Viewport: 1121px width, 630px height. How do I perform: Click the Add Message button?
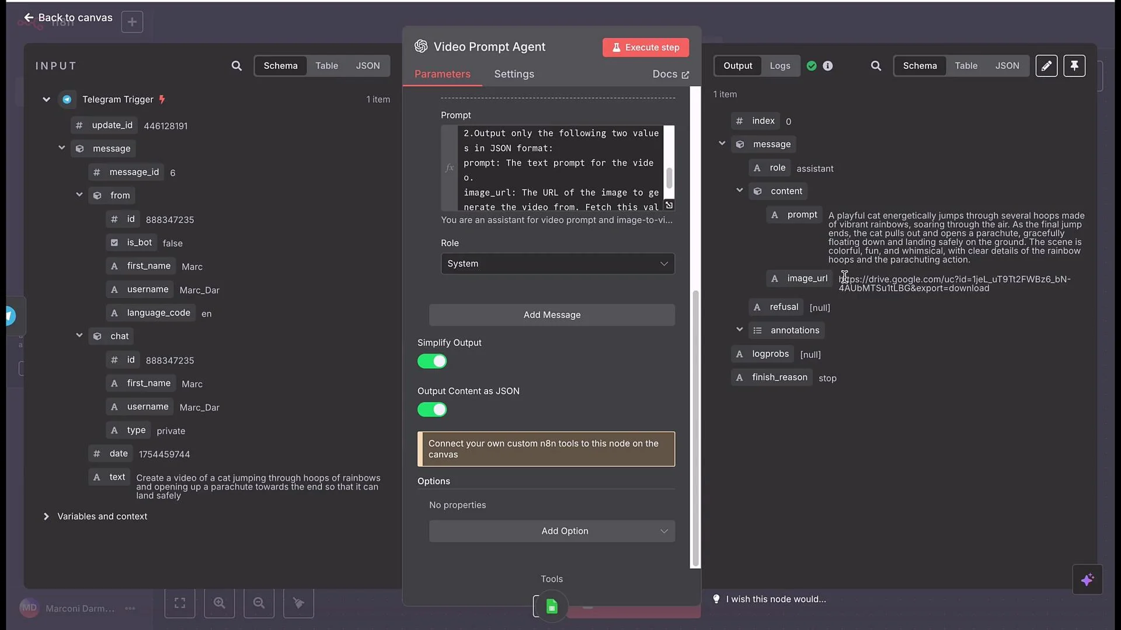tap(552, 315)
